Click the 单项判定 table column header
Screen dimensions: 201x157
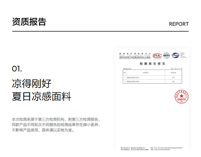(x=173, y=73)
